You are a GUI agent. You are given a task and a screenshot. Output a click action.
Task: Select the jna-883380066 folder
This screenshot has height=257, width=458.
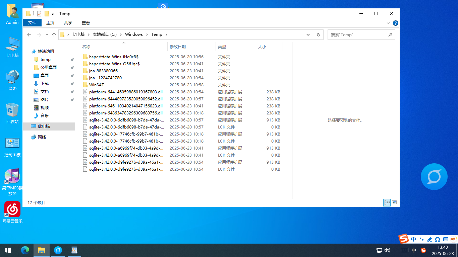pyautogui.click(x=103, y=71)
